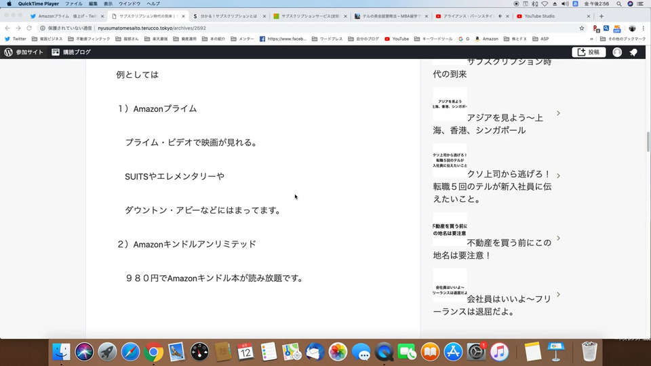Screen dimensions: 651x366
Task: Open Finder from the Dock
Action: 61,352
